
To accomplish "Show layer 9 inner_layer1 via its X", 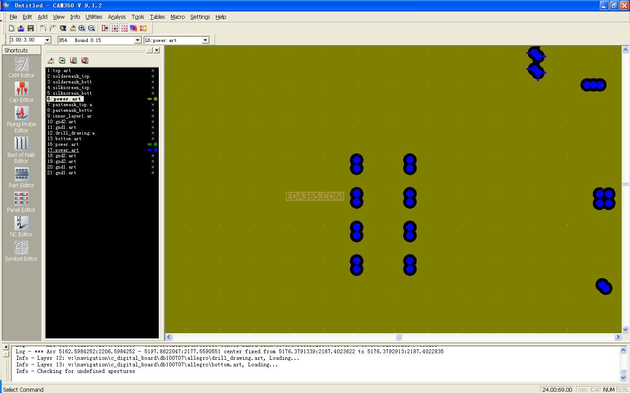I will tap(153, 116).
